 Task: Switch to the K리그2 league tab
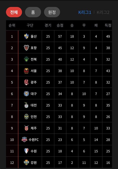[103, 13]
